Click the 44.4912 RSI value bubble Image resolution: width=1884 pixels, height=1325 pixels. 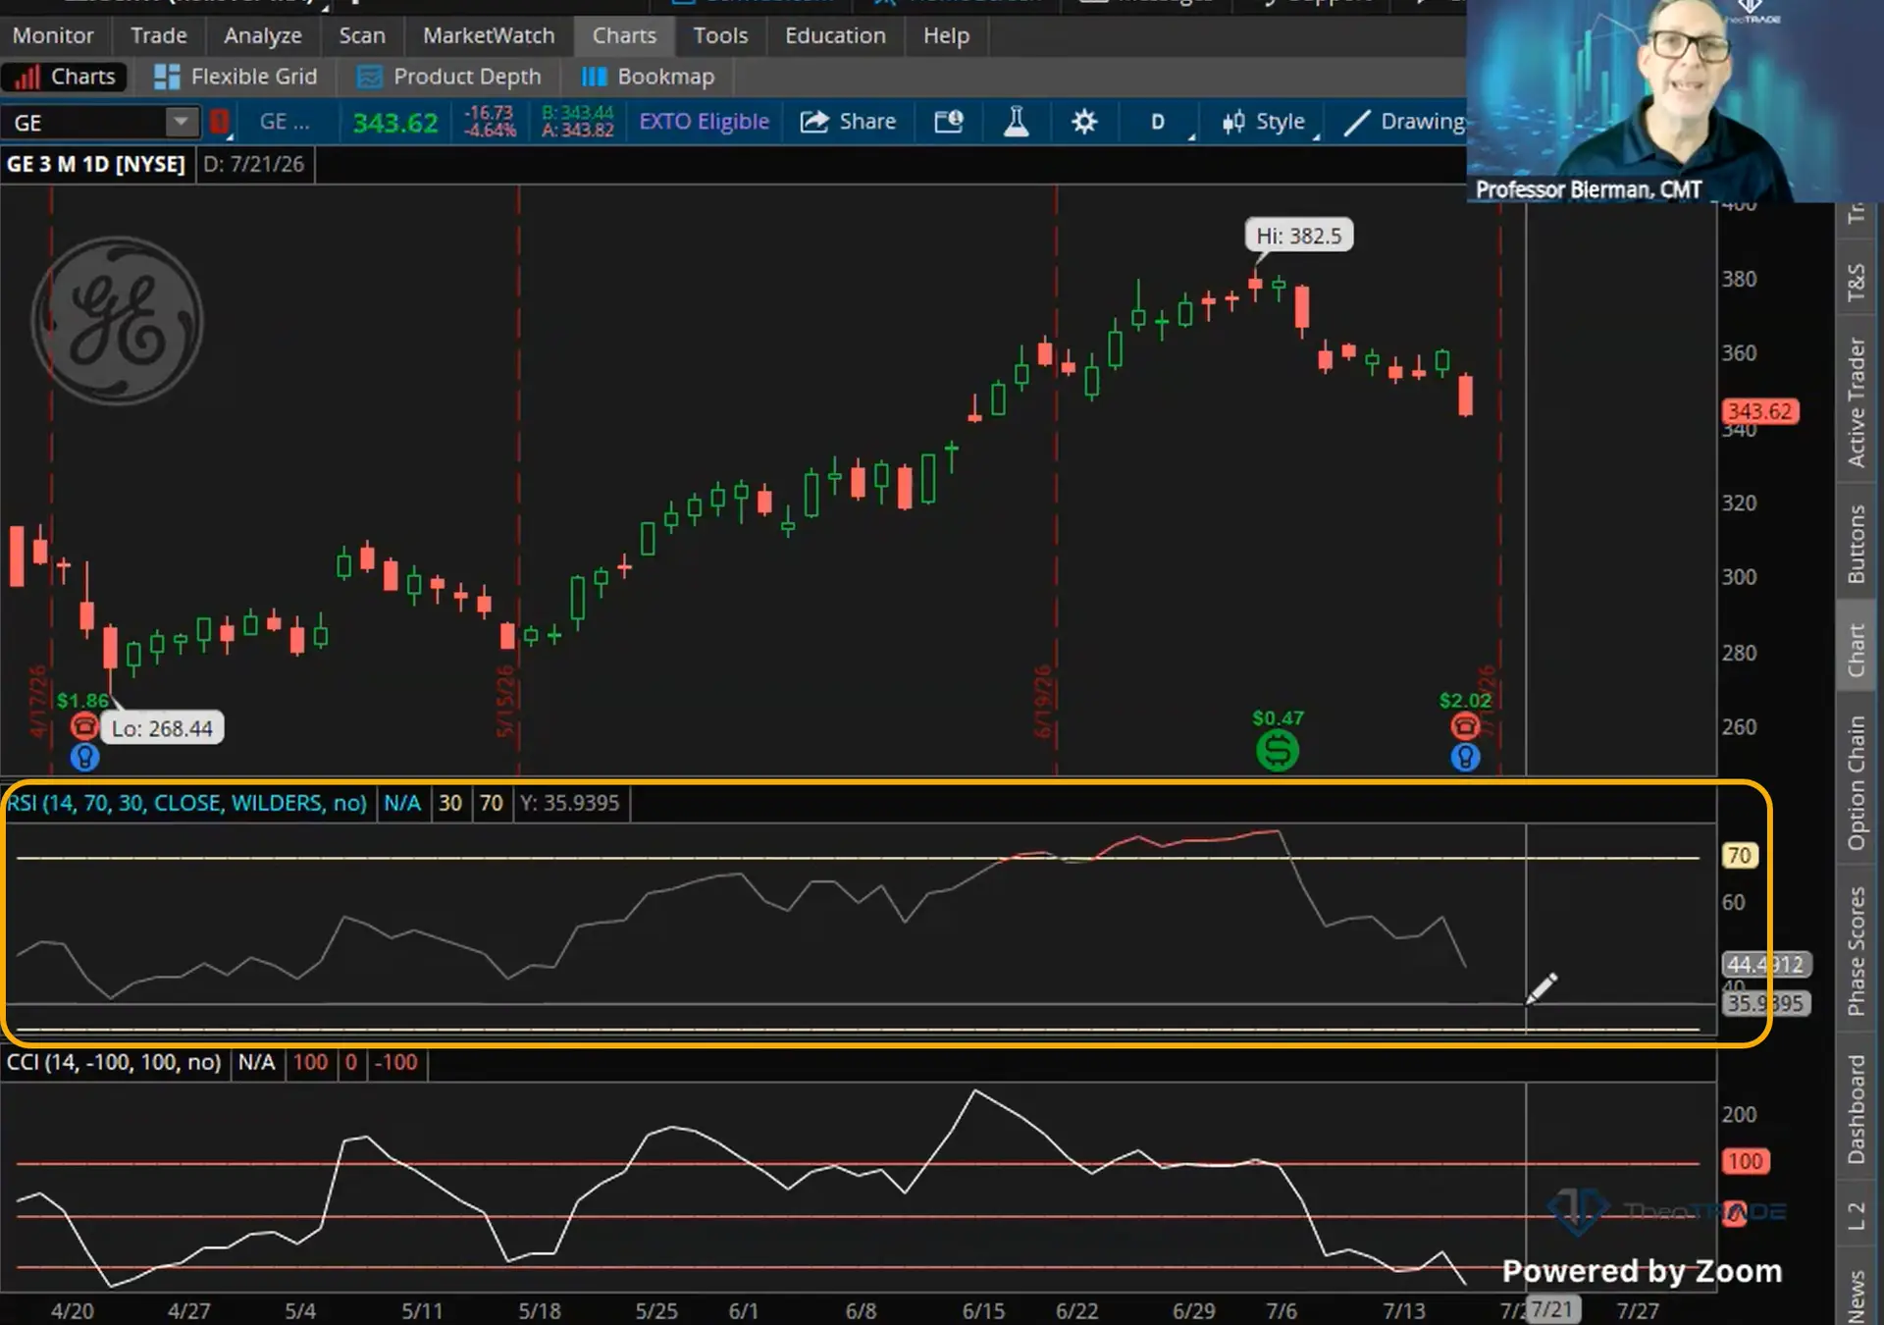pos(1766,965)
